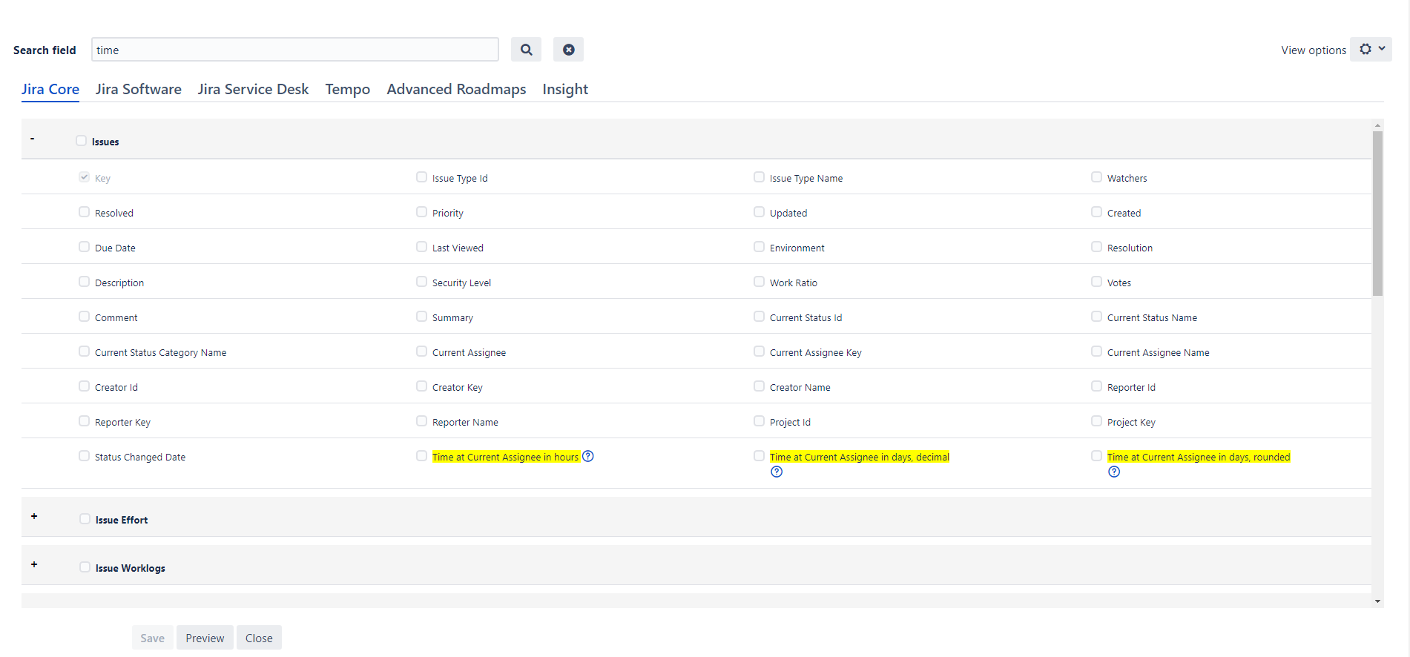
Task: Check the Issue Type Id checkbox
Action: [x=422, y=176]
